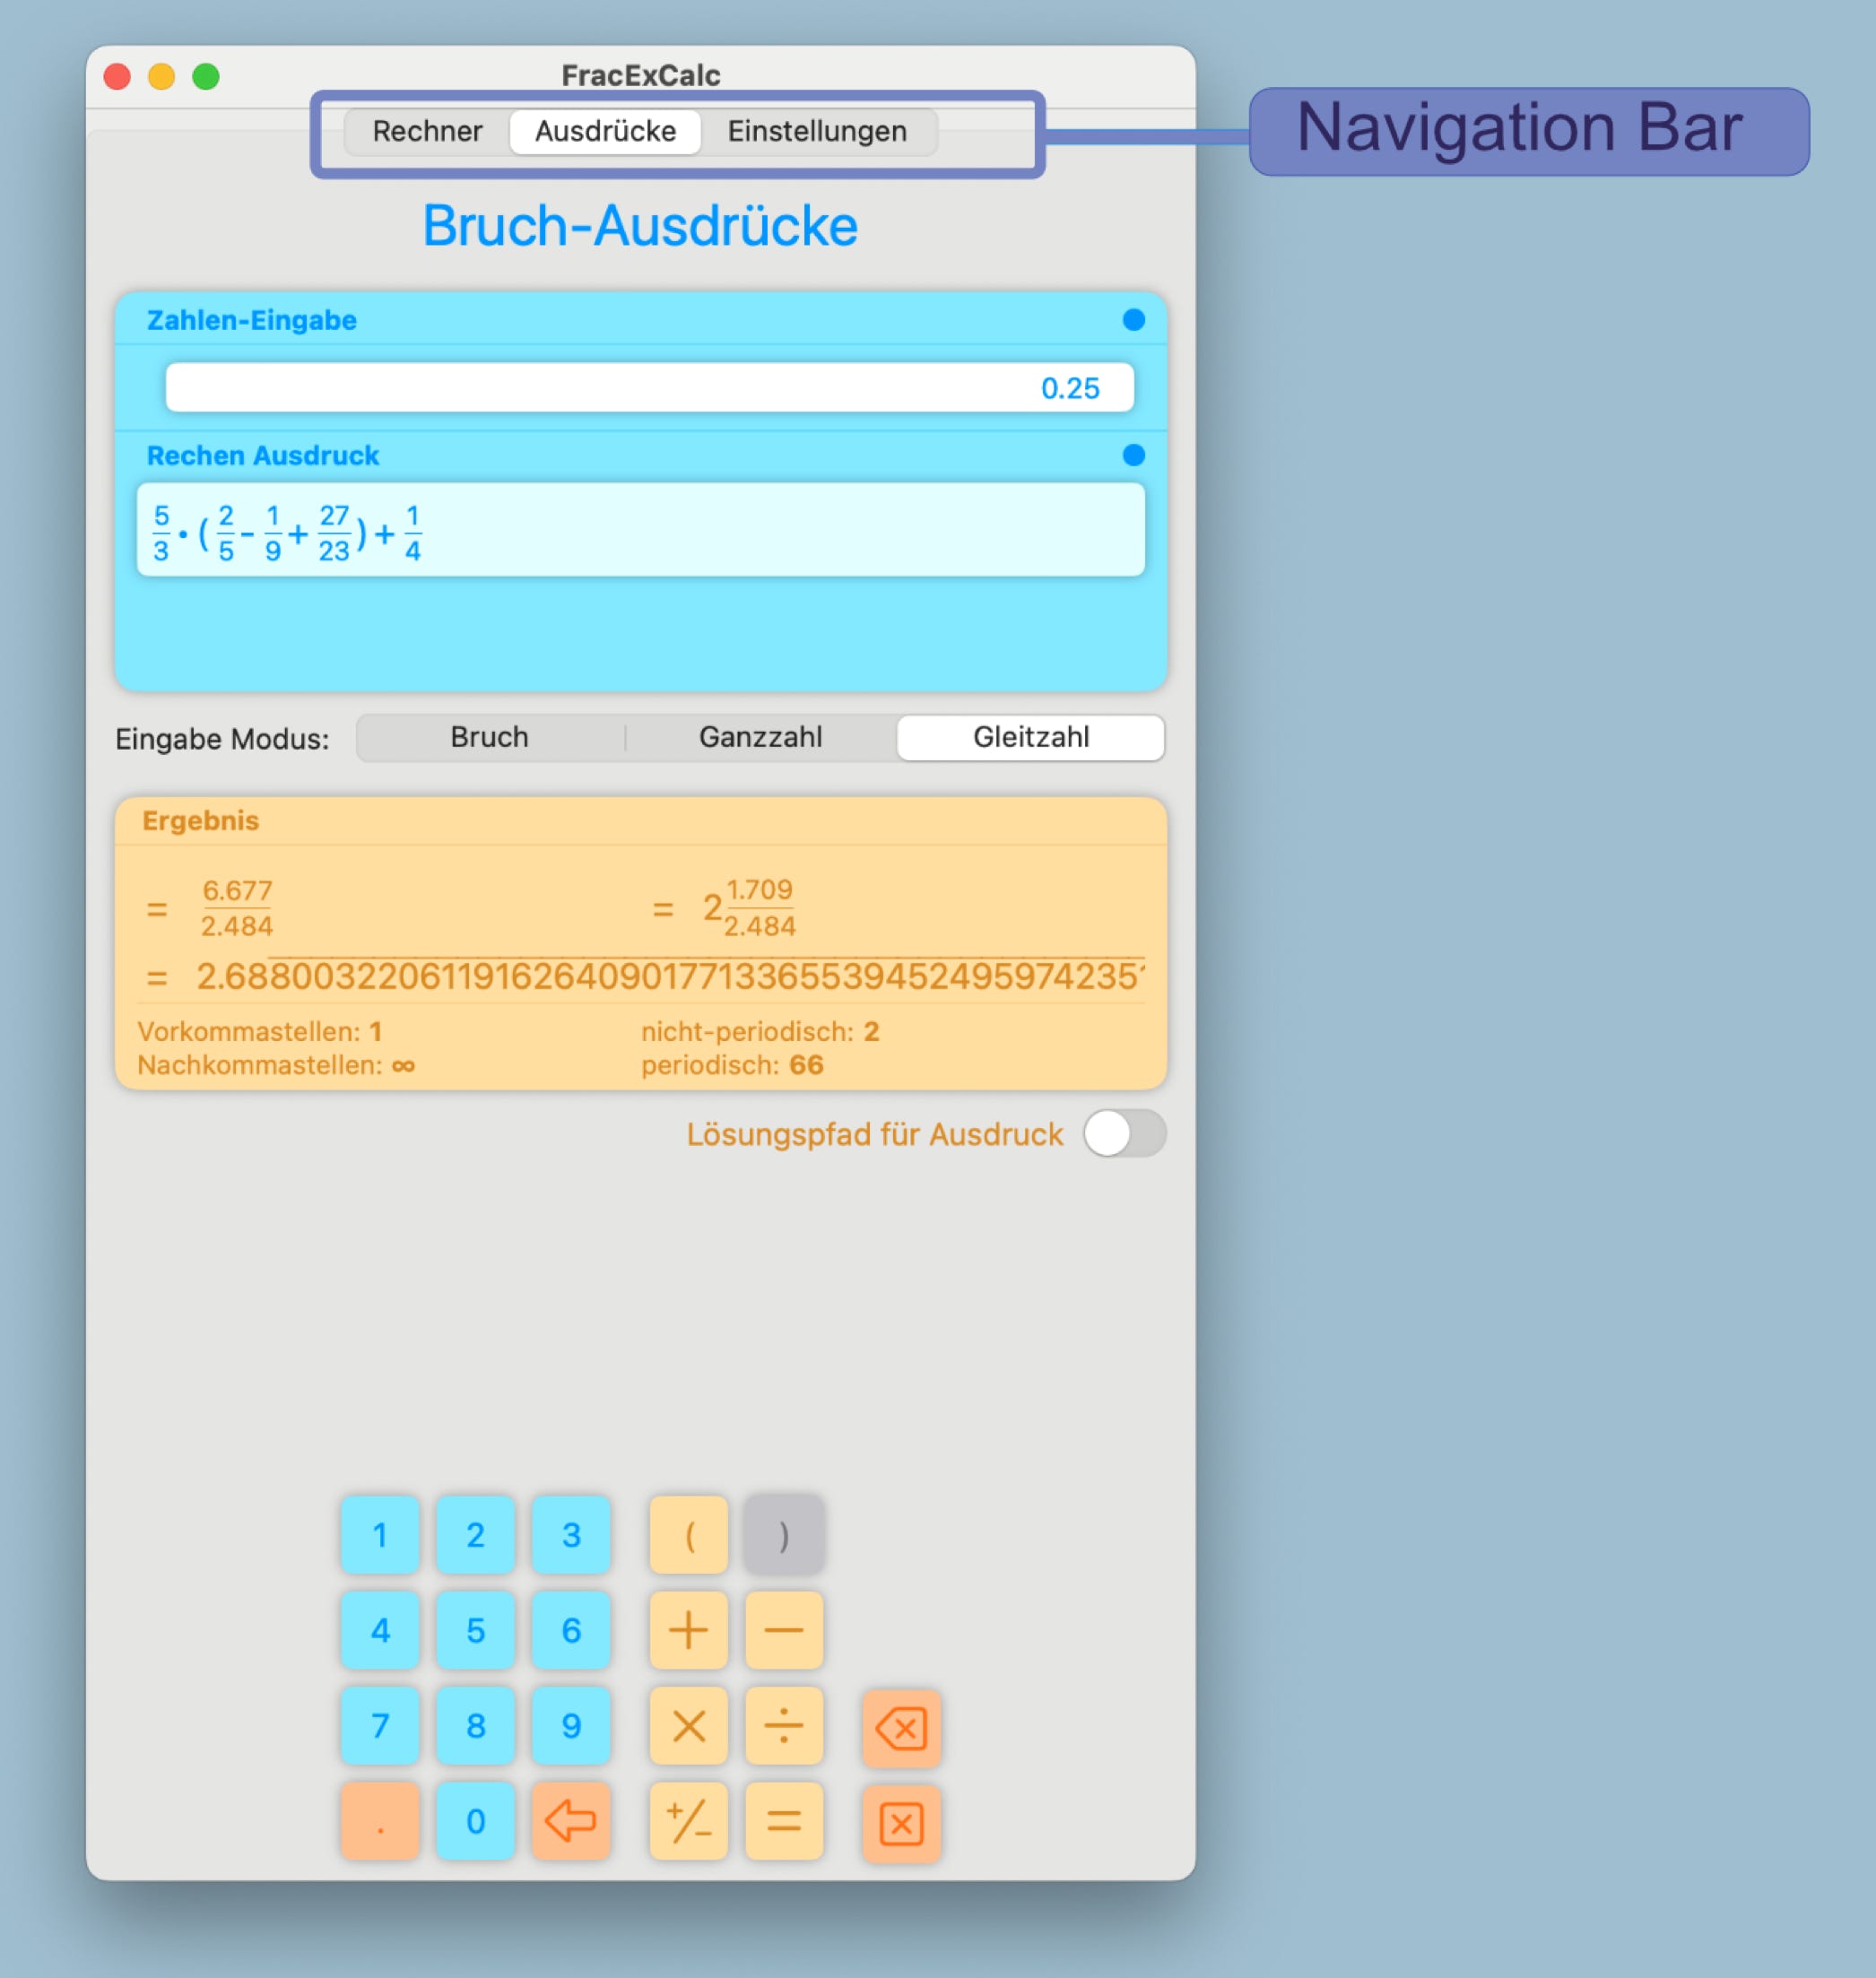Viewport: 1876px width, 1978px height.
Task: Switch to the Rechner tab
Action: [427, 132]
